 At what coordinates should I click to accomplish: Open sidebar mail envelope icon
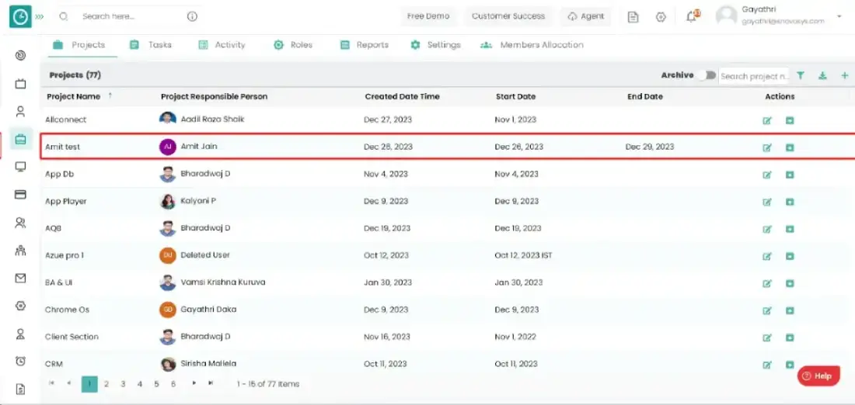(21, 279)
